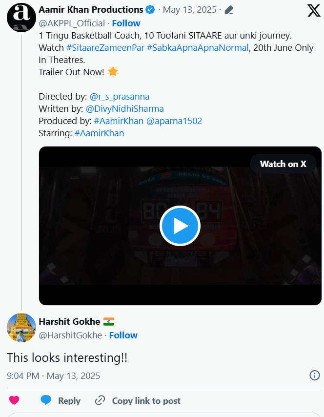Image resolution: width=324 pixels, height=417 pixels.
Task: Open the tweet info icon
Action: tap(315, 375)
